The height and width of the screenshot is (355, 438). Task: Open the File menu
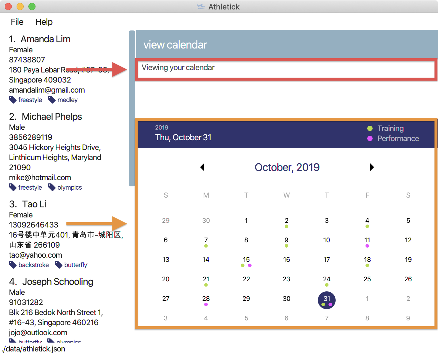coord(17,22)
